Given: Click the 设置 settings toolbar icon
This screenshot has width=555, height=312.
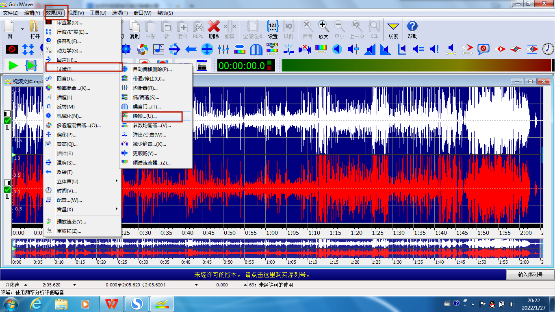Looking at the screenshot, I should (x=273, y=29).
